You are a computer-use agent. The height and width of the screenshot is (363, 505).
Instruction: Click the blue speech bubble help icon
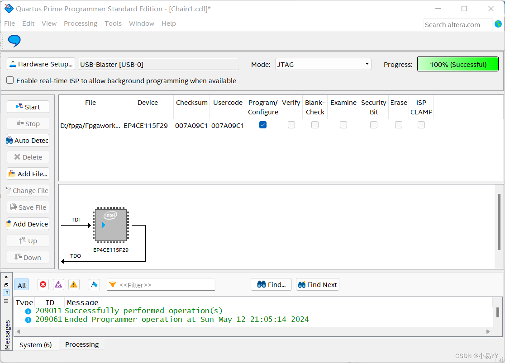click(x=14, y=41)
